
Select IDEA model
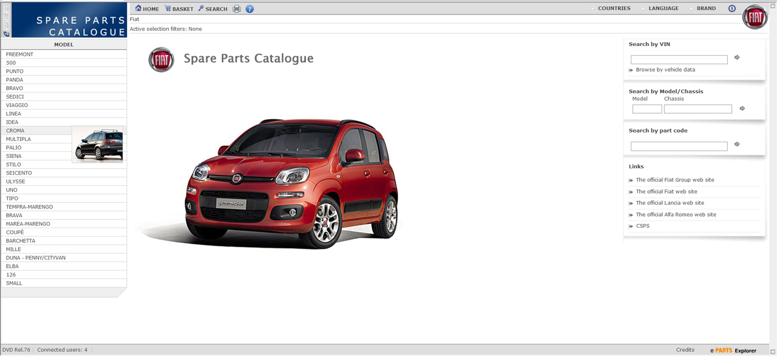(x=64, y=122)
